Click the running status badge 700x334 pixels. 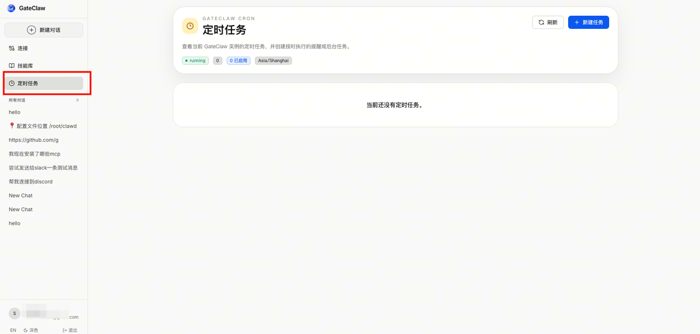(x=195, y=61)
